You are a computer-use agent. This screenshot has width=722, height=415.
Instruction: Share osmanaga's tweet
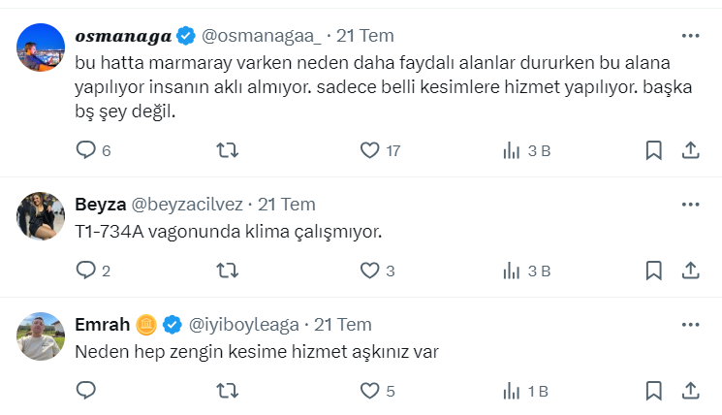coord(691,150)
